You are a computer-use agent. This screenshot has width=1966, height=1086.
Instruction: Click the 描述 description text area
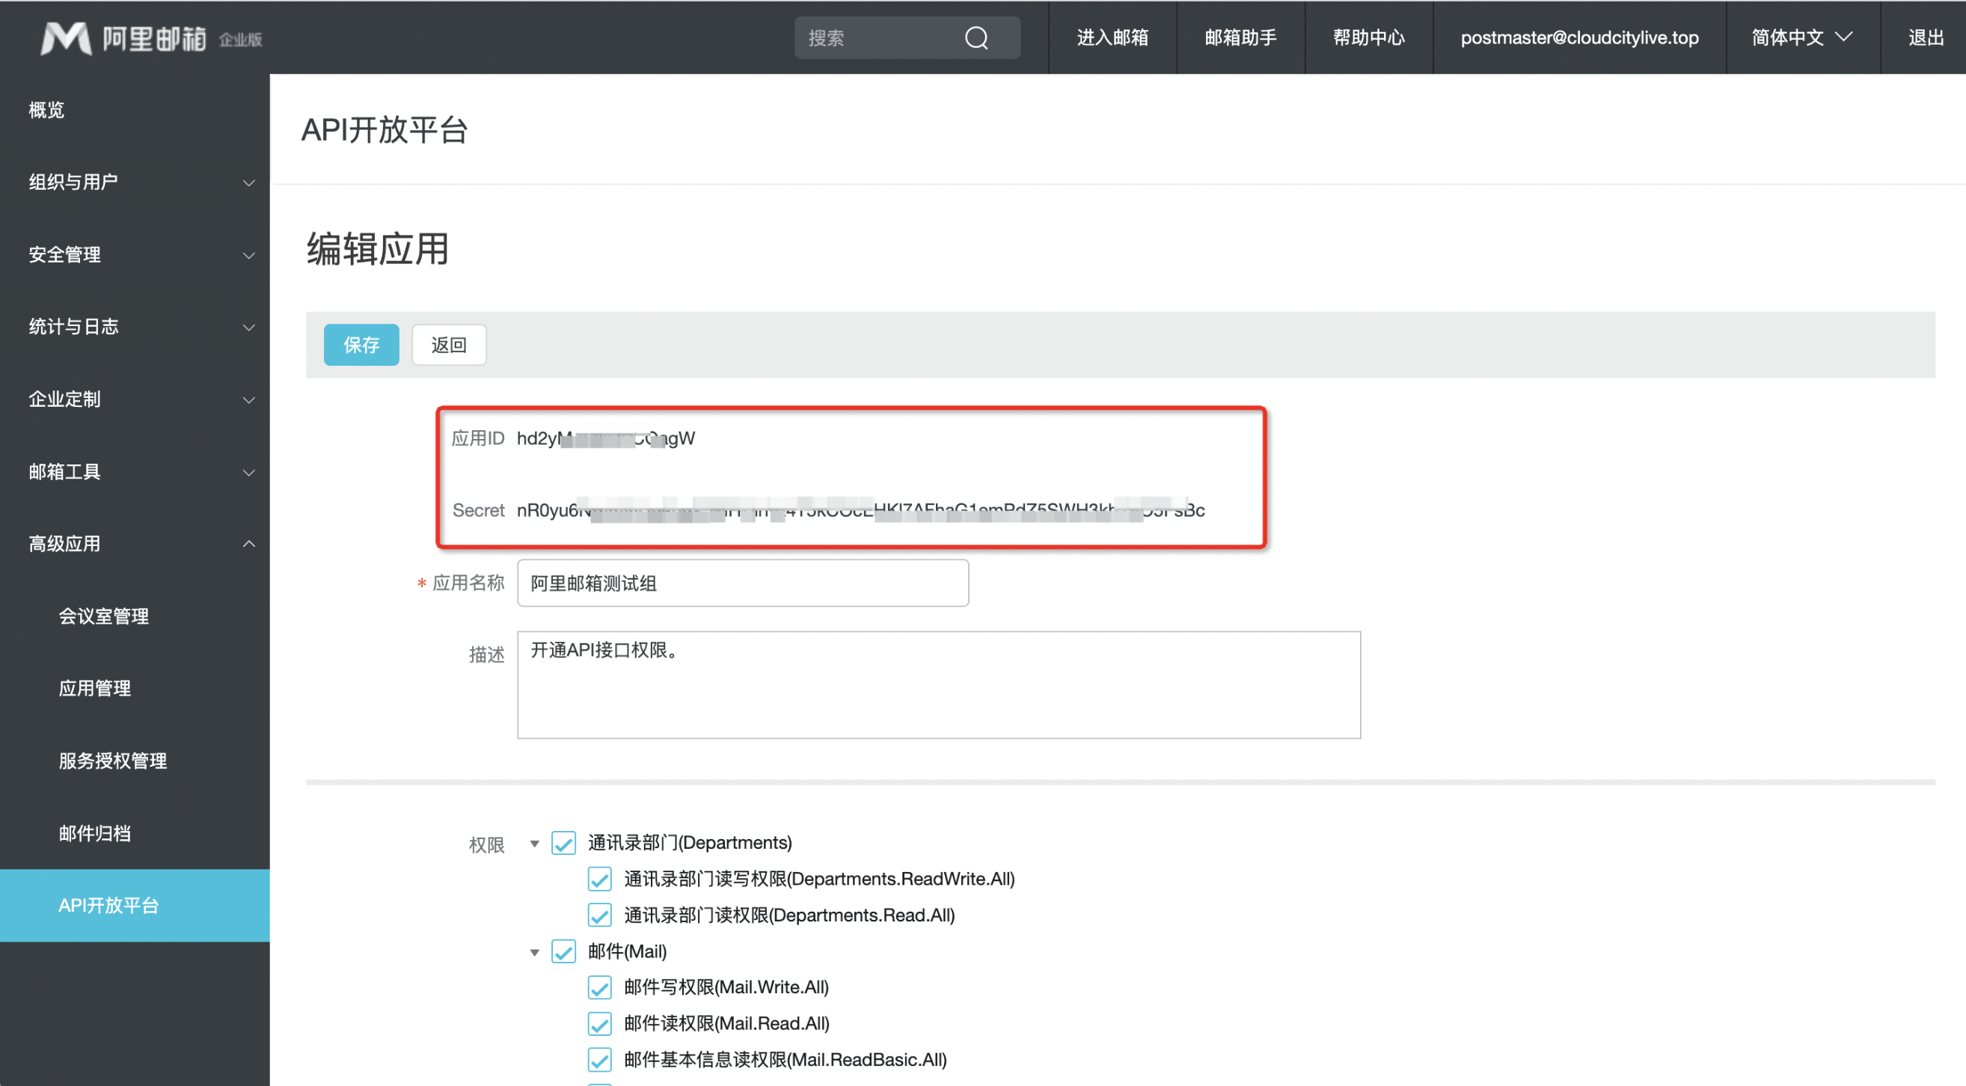click(938, 684)
